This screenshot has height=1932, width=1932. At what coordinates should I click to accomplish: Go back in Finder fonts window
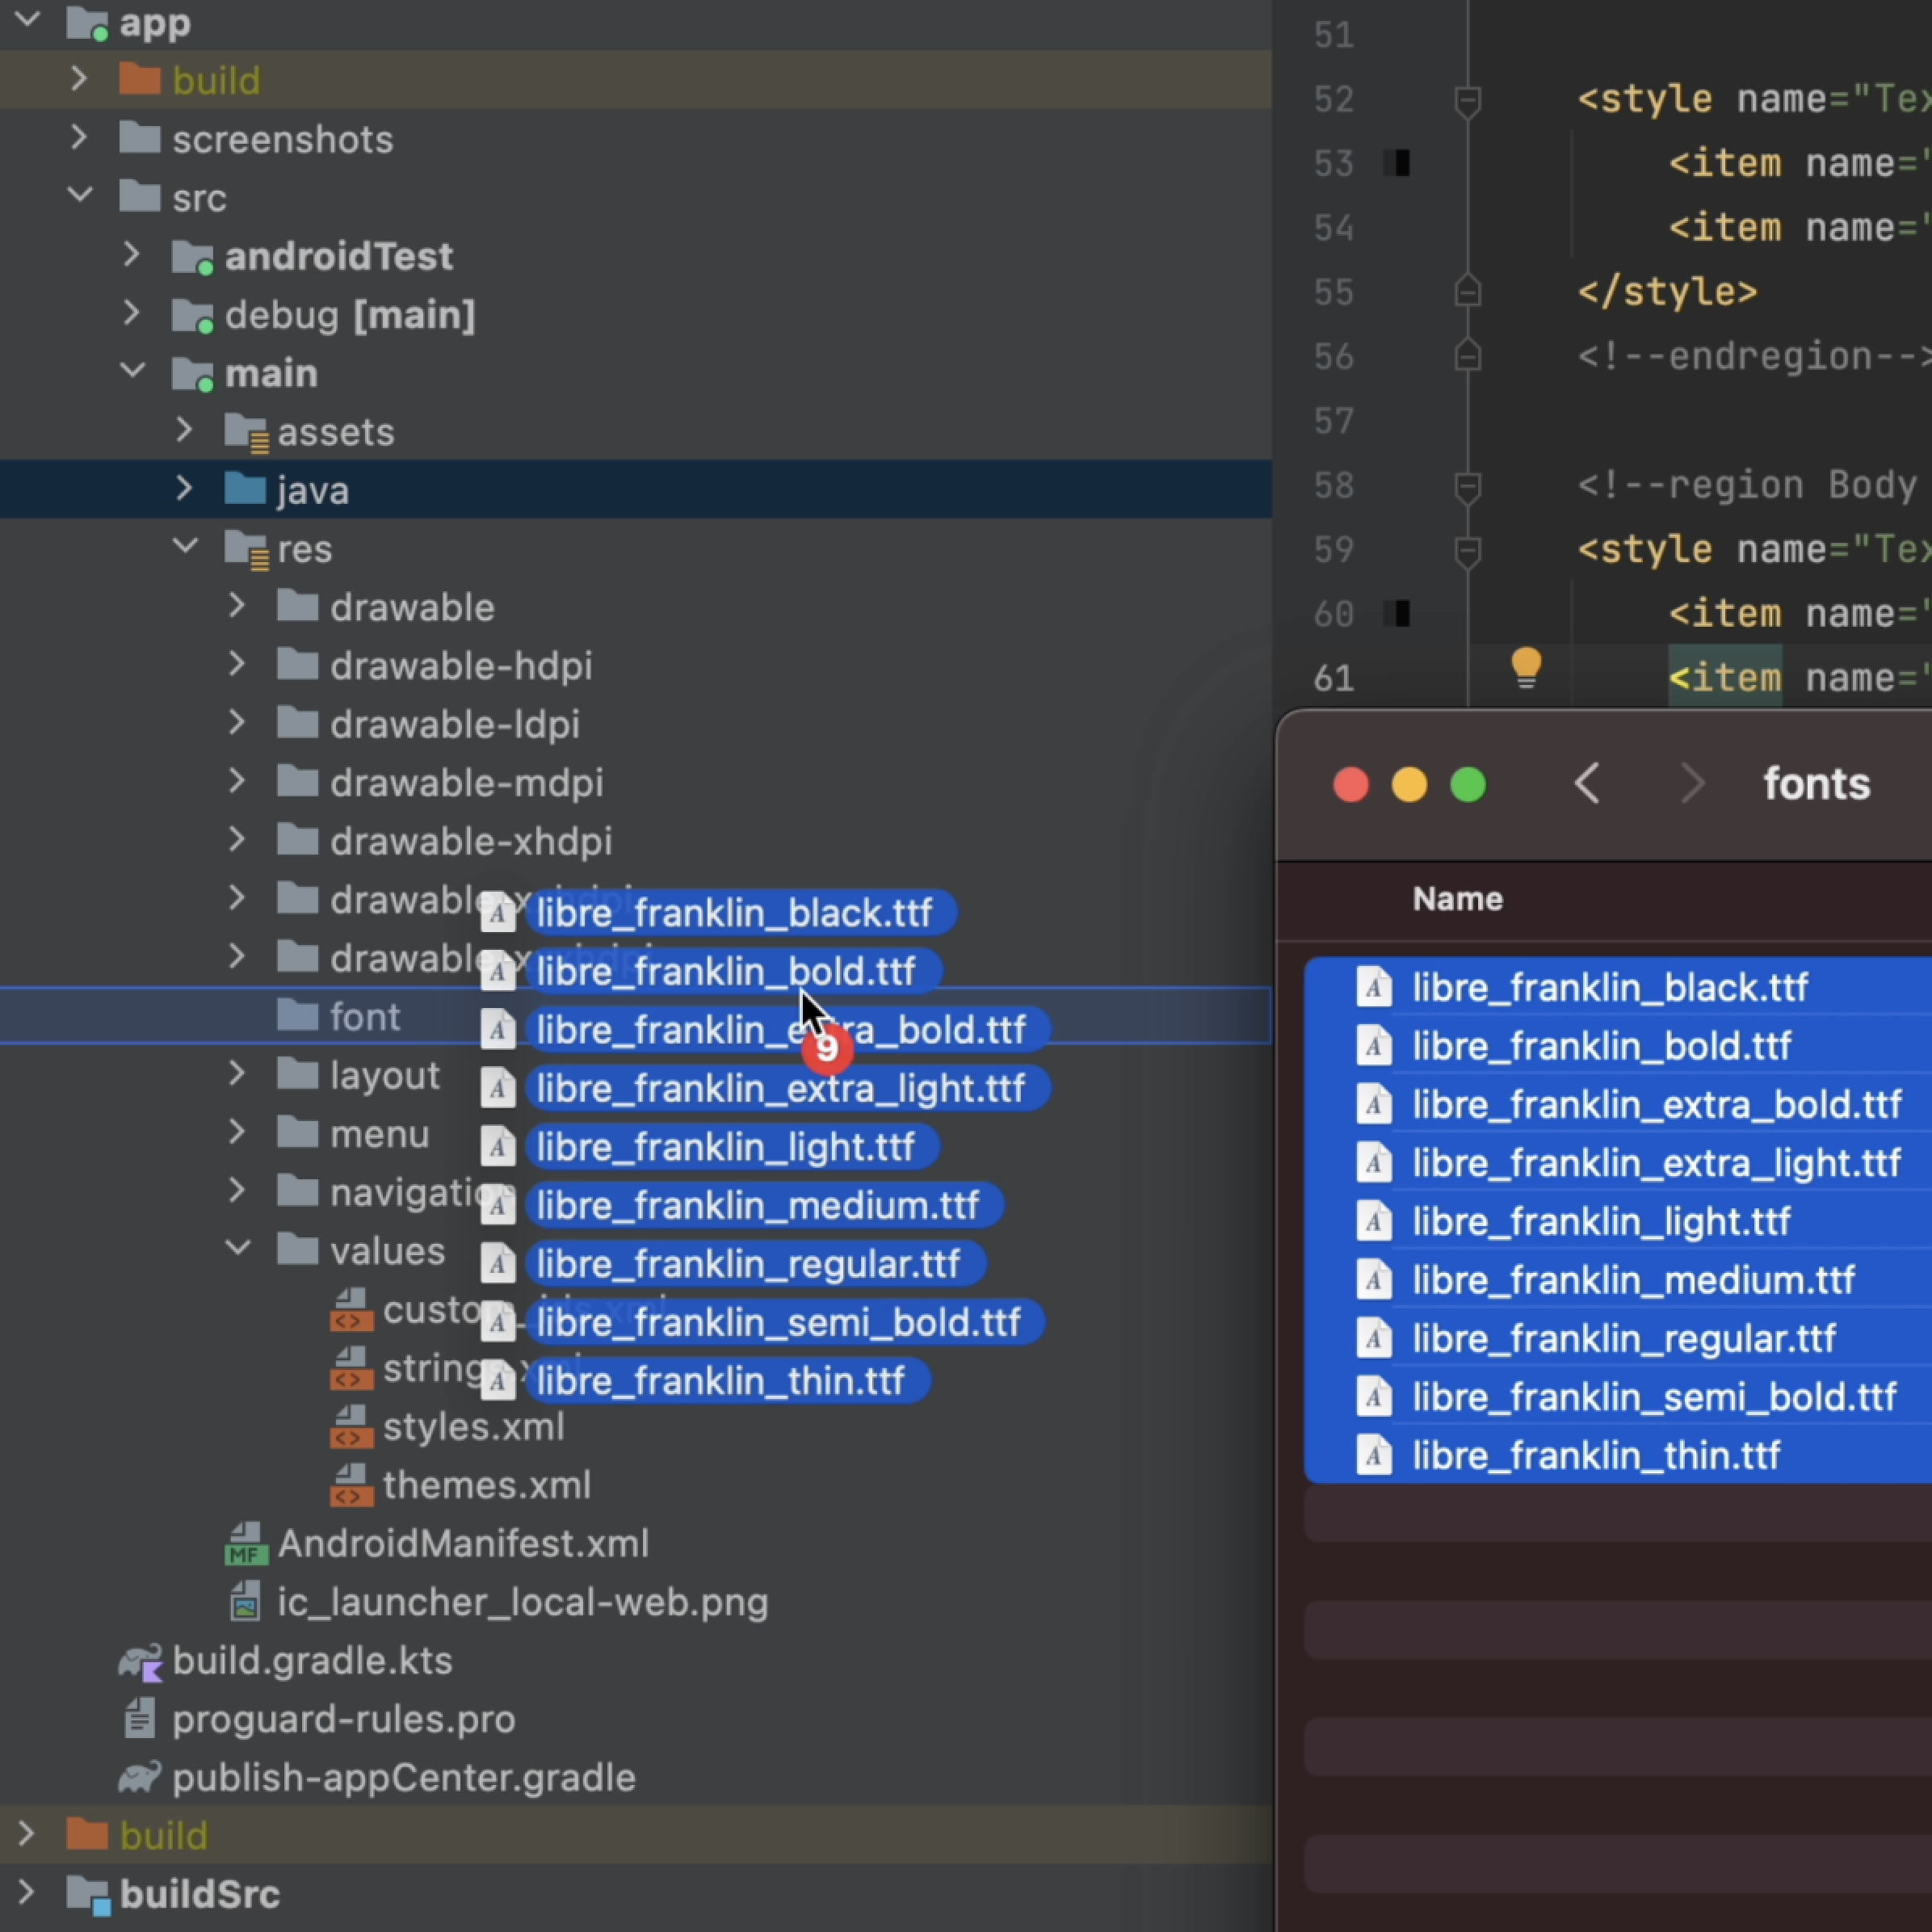click(1587, 784)
